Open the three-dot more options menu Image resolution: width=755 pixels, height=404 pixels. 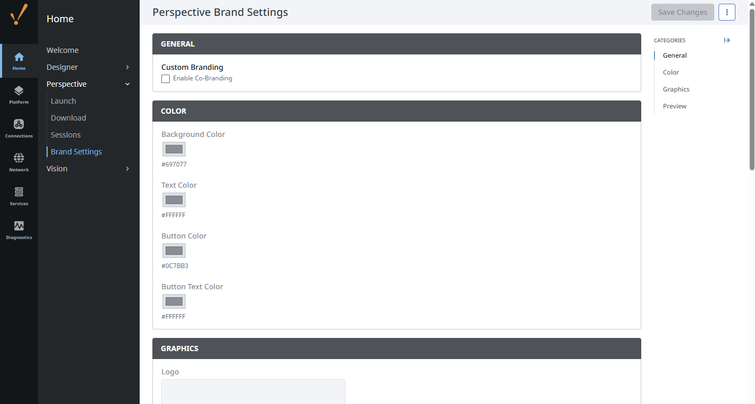pos(727,12)
